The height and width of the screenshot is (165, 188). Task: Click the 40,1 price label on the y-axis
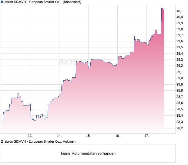(180, 11)
